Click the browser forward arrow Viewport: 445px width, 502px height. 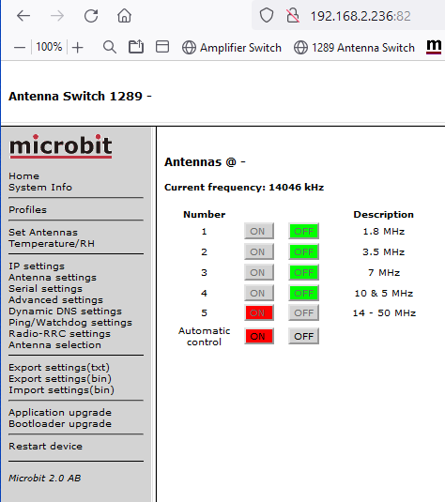tap(57, 15)
